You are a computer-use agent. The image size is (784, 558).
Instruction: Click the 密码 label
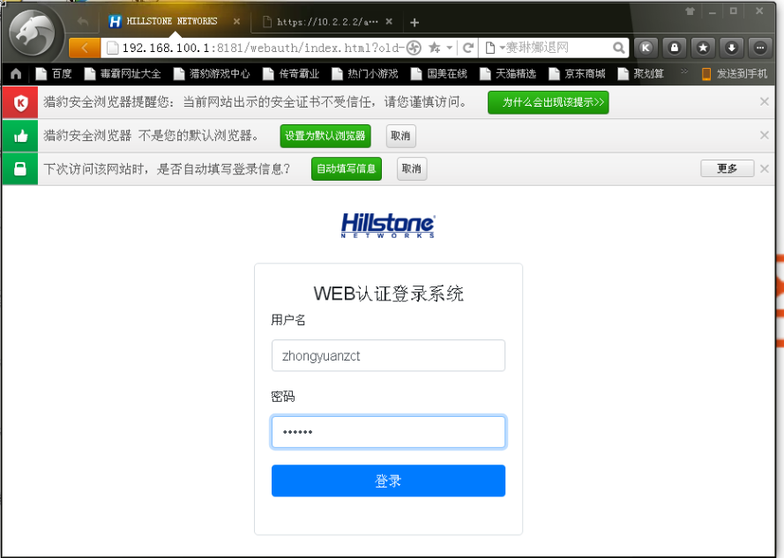tap(282, 397)
